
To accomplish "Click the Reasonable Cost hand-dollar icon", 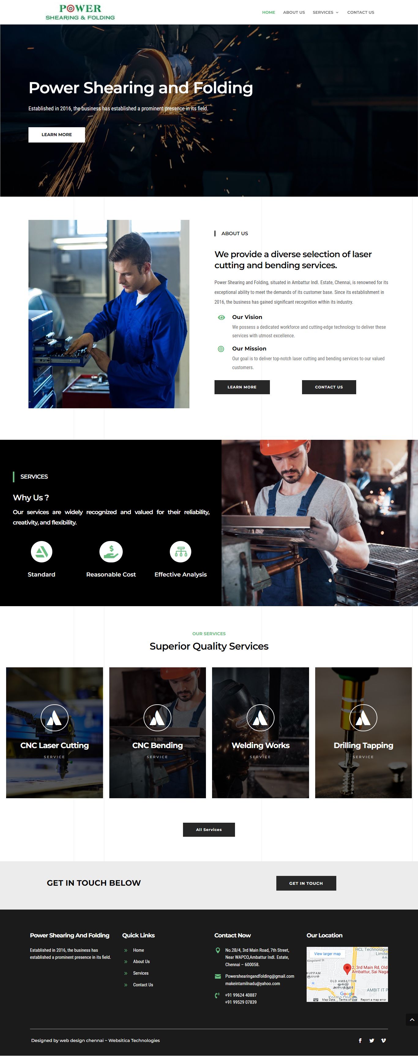I will tap(111, 551).
